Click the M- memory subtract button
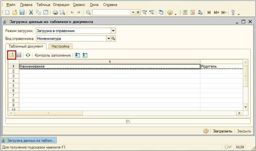Screen dimensions: 256x151 pyautogui.click(x=224, y=12)
